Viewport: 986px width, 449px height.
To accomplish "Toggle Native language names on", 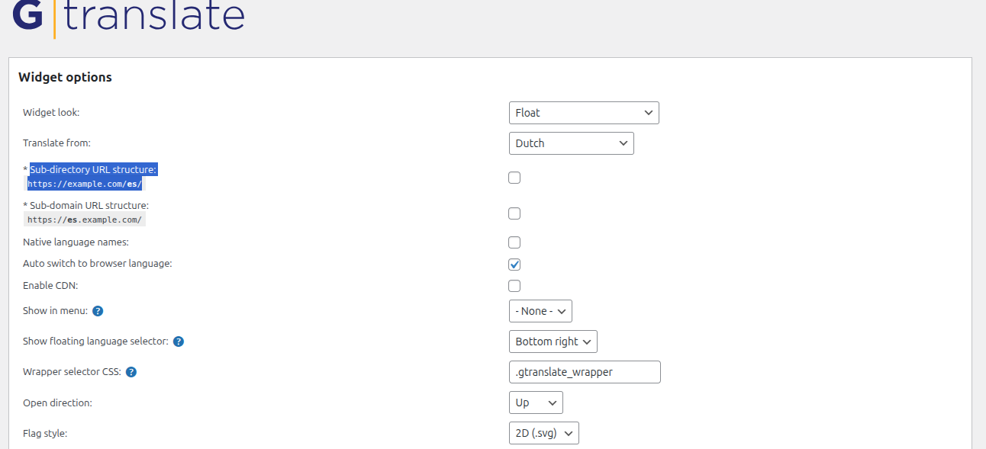I will click(514, 242).
